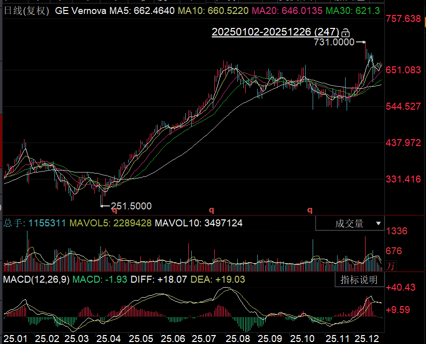Select the 日线(复权) period label
Screen dimensions: 426x344
pyautogui.click(x=26, y=10)
